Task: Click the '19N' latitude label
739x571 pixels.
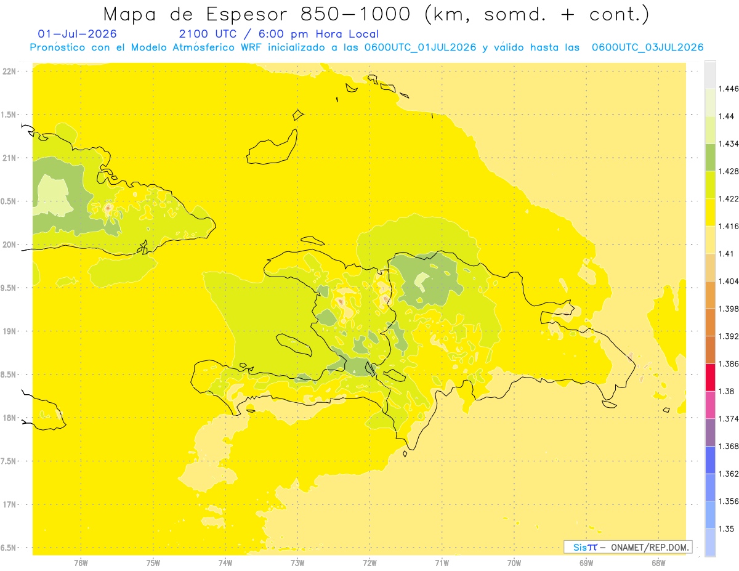Action: 9,331
